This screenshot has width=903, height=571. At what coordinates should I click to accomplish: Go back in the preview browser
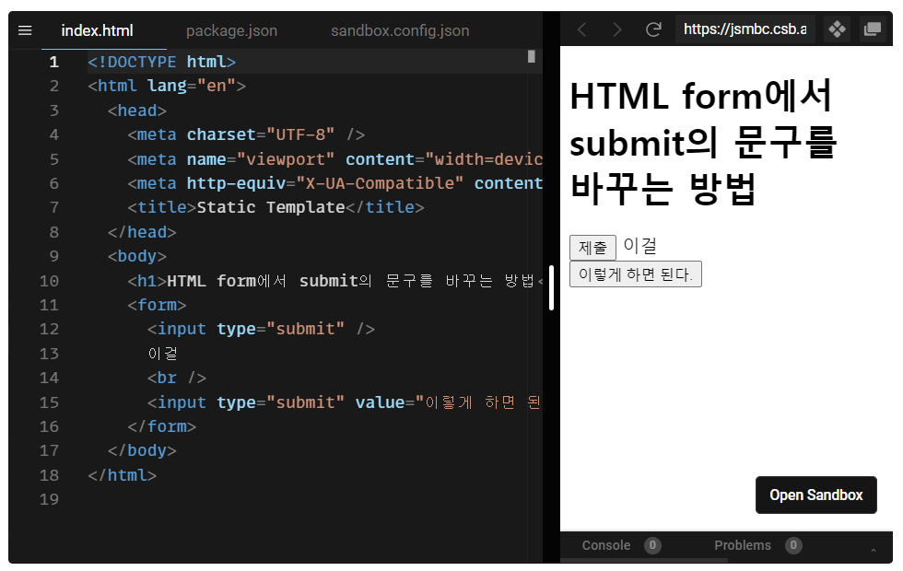coord(581,29)
